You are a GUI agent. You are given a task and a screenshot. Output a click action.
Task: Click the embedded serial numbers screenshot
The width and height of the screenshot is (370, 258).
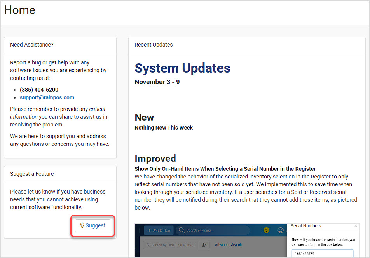(247, 240)
